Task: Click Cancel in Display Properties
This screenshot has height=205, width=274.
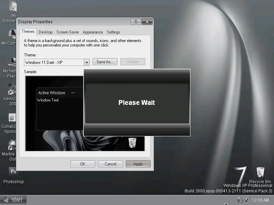Action: coord(110,164)
